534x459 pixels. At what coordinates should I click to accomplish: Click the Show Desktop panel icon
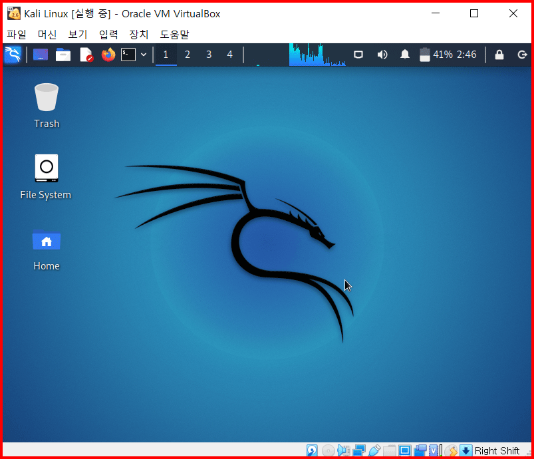pos(41,55)
